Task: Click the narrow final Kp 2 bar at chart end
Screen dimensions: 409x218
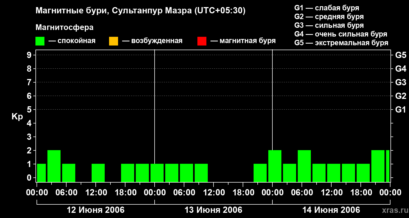Action: click(x=388, y=166)
